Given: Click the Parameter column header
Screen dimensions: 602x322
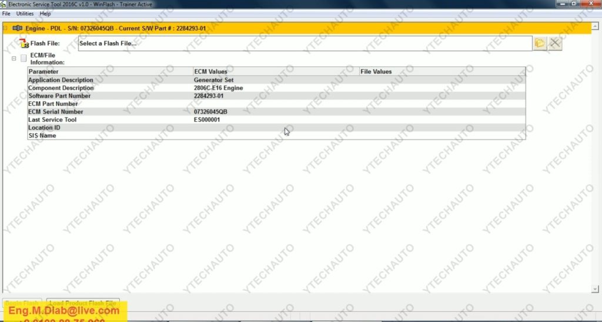Looking at the screenshot, I should pos(110,72).
